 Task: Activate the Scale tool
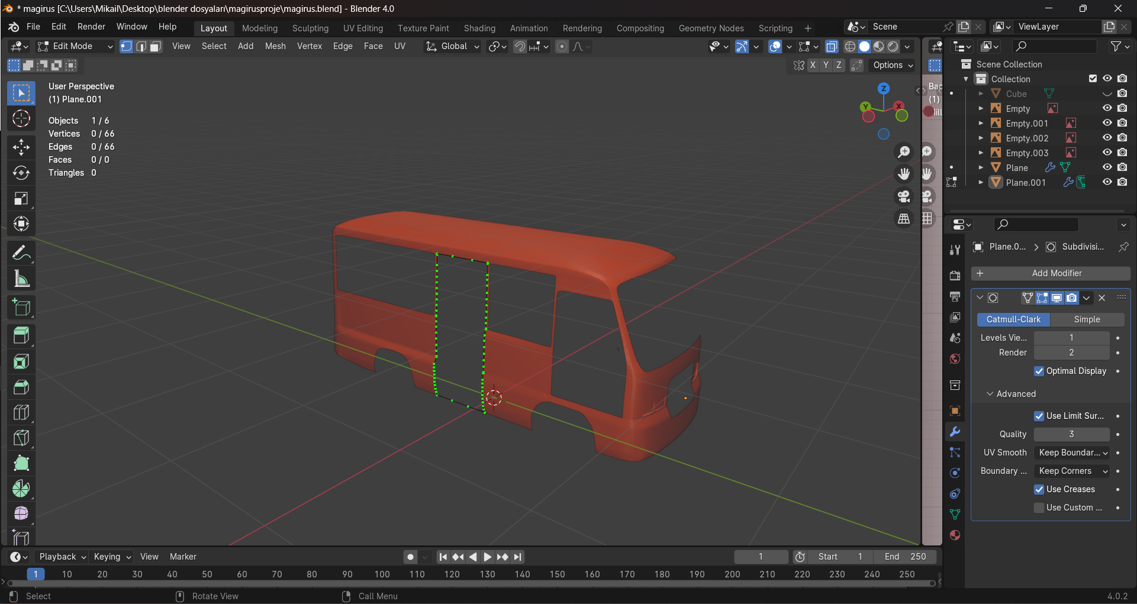(21, 198)
